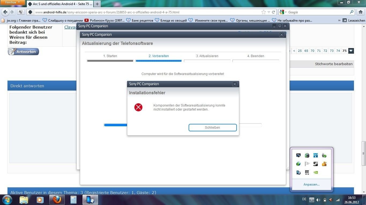Go to the previous forum page arrow
Screen dimensions: 366x205
point(294,51)
